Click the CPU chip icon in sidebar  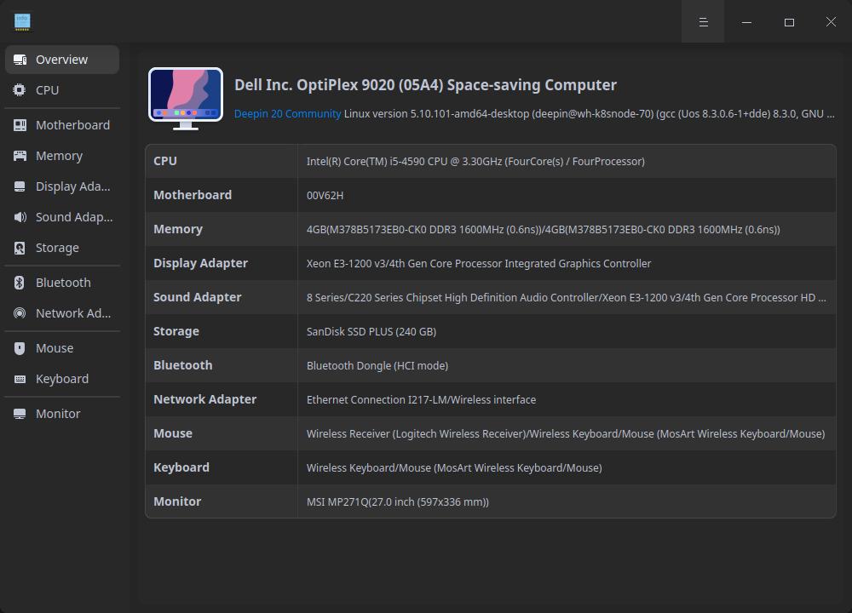(x=20, y=90)
